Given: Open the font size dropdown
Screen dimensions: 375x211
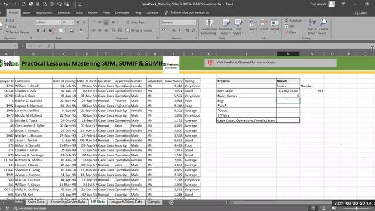Looking at the screenshot, I should (73, 22).
